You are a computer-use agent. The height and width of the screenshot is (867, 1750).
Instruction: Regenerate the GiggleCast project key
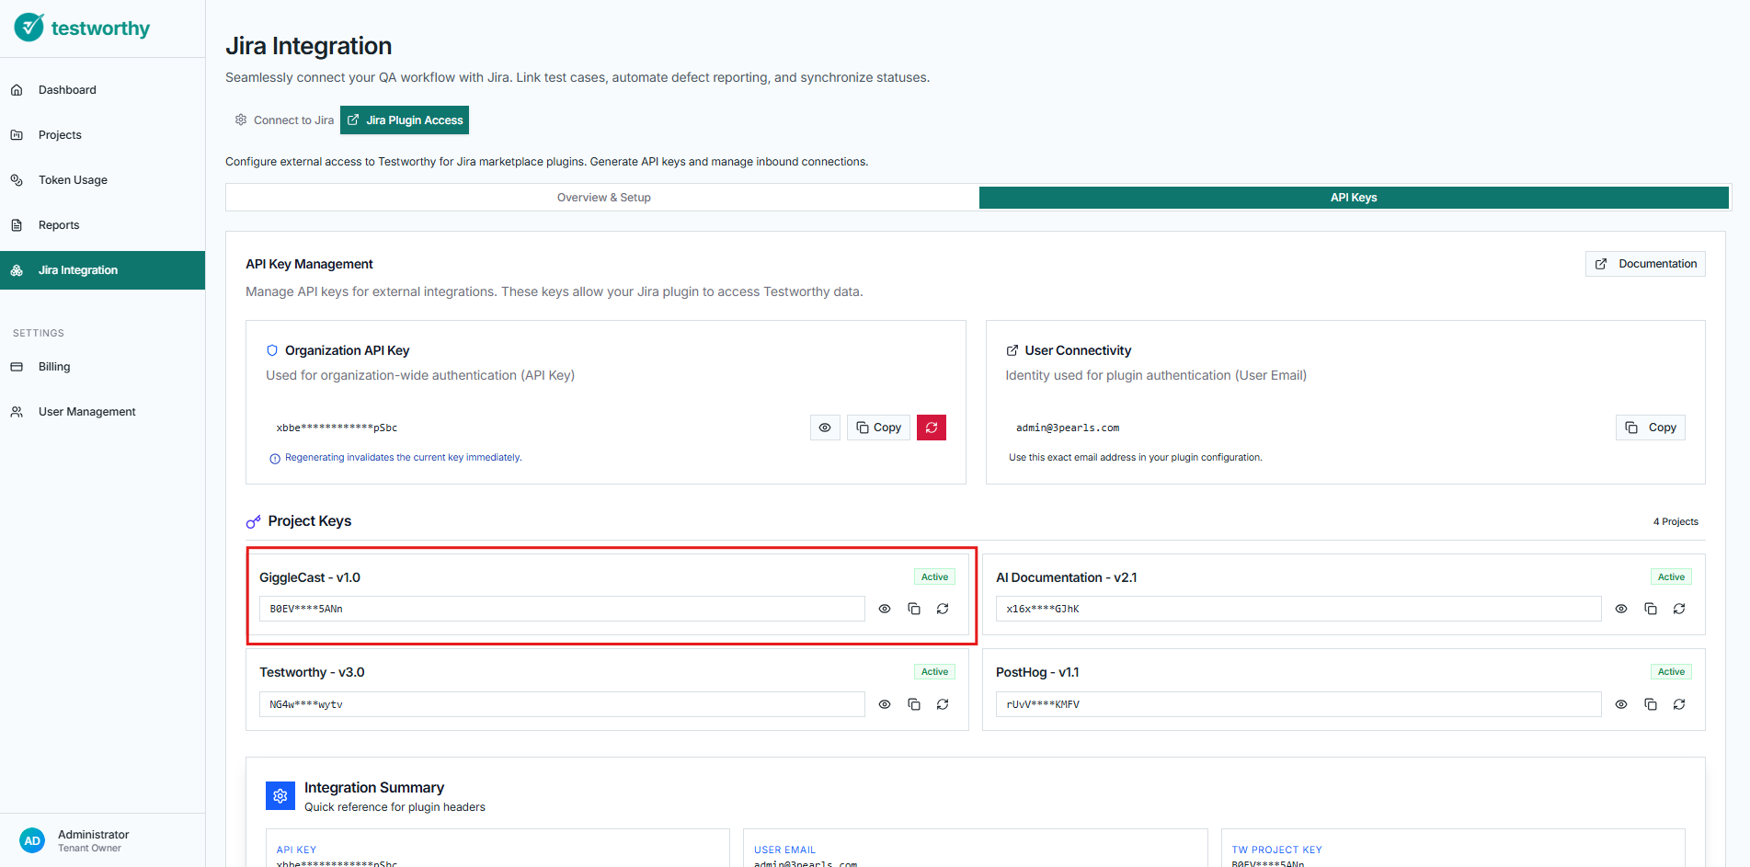[943, 609]
